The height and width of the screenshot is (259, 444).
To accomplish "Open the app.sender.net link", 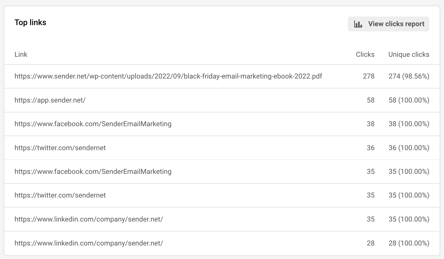I will click(50, 100).
